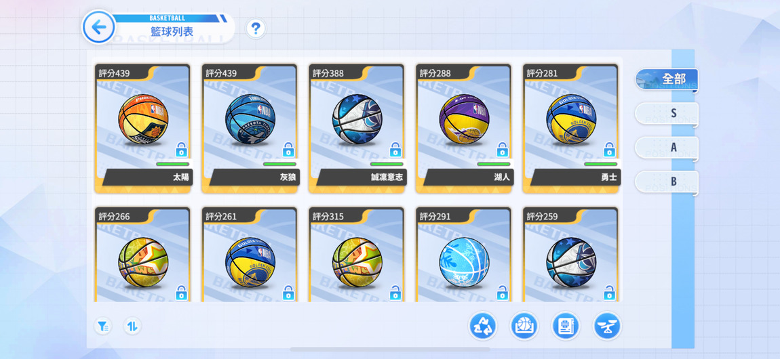
Task: Open the anvil forge icon
Action: click(x=607, y=326)
